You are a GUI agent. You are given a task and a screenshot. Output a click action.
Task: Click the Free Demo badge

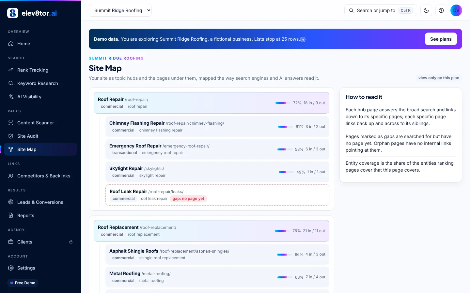coord(23,283)
